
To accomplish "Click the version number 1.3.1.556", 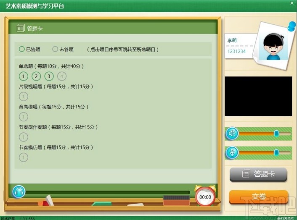I will pos(27,218).
